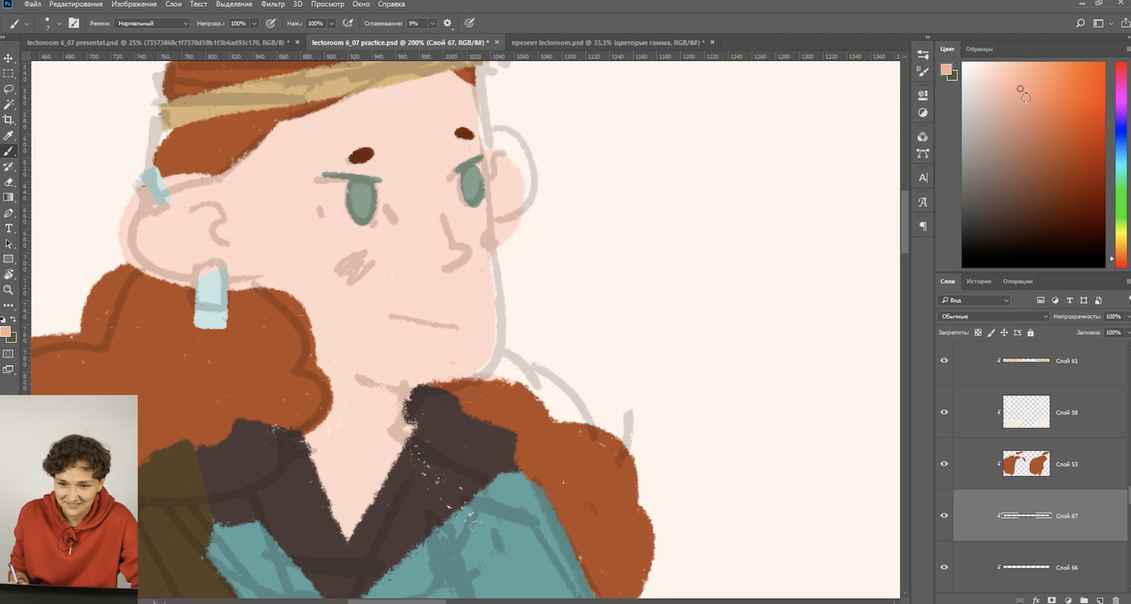Open the Фильтр menu

pos(273,5)
